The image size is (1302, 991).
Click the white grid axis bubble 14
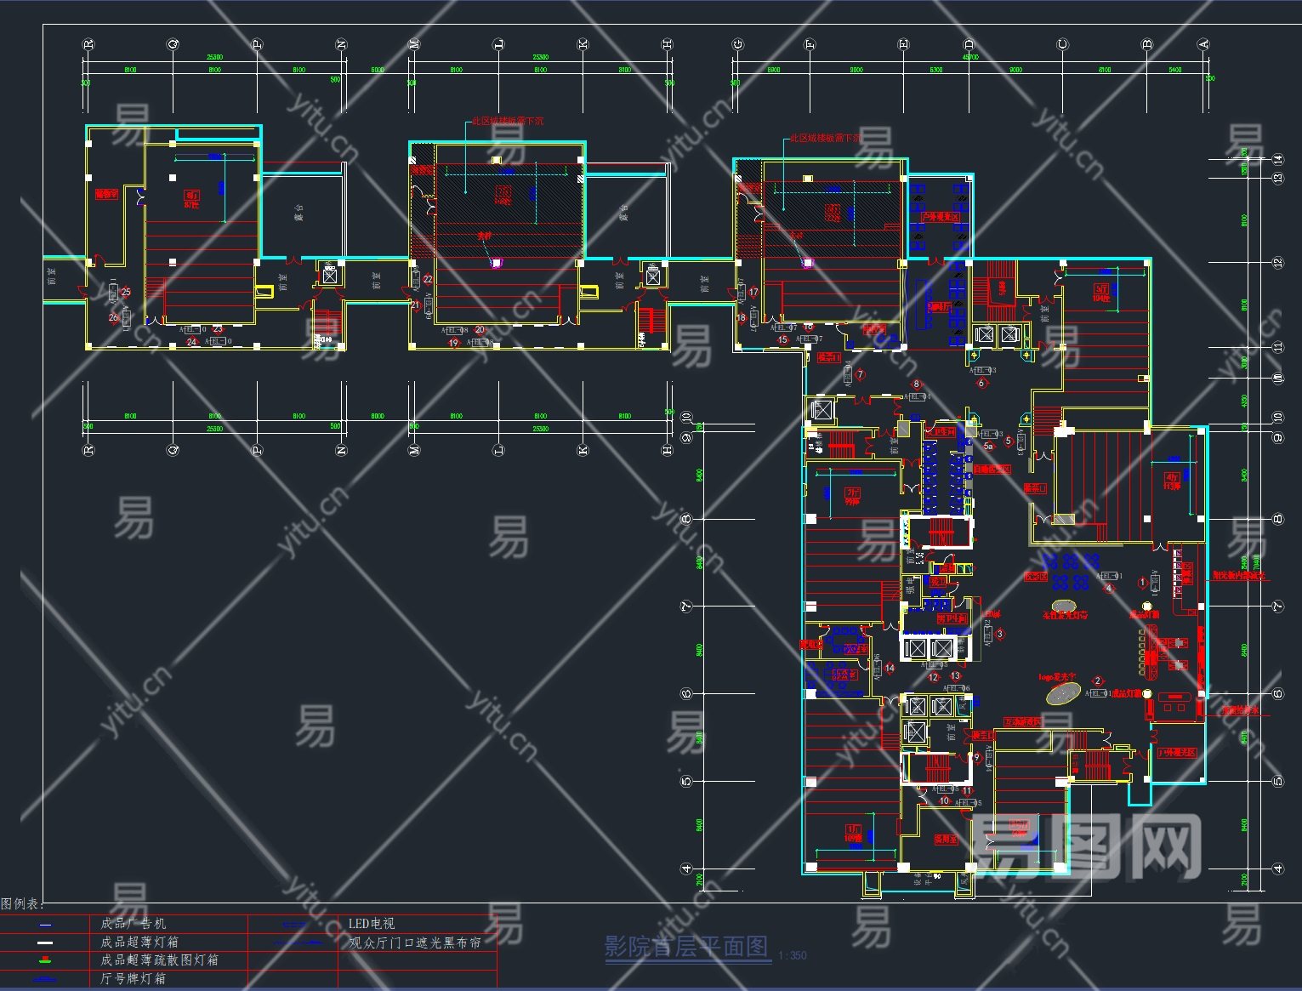(1277, 159)
